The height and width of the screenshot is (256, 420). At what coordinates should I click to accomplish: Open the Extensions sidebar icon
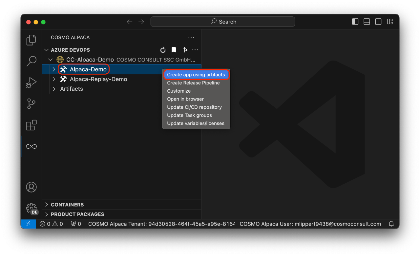[x=31, y=125]
